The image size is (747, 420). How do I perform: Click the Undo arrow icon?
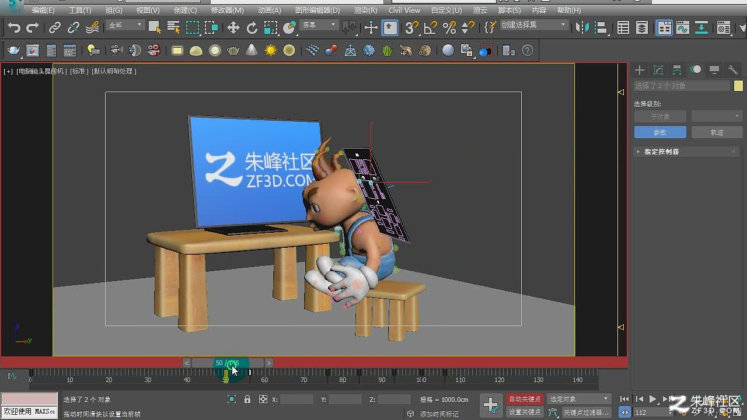(14, 27)
